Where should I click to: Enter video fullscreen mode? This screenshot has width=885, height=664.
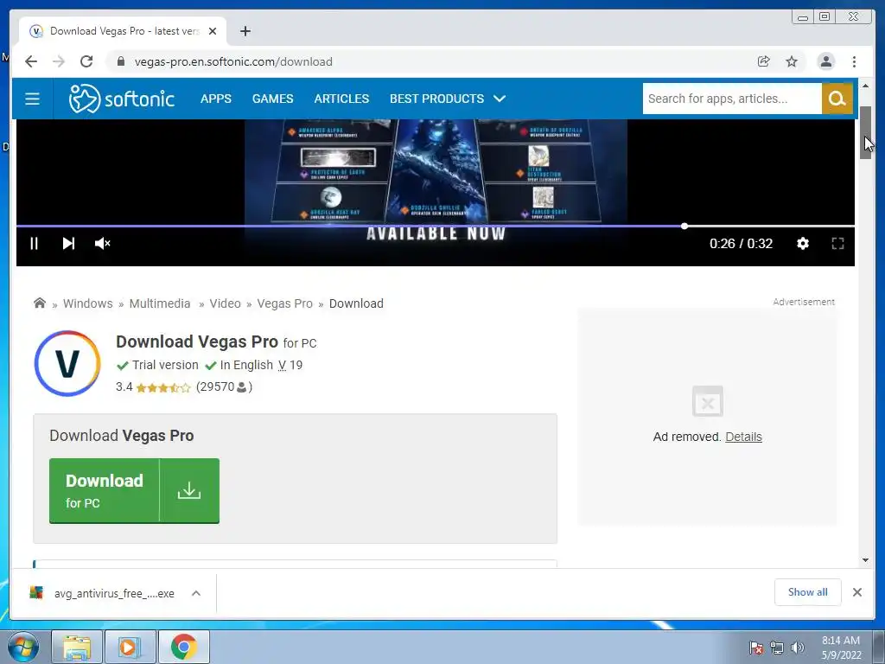click(x=837, y=243)
